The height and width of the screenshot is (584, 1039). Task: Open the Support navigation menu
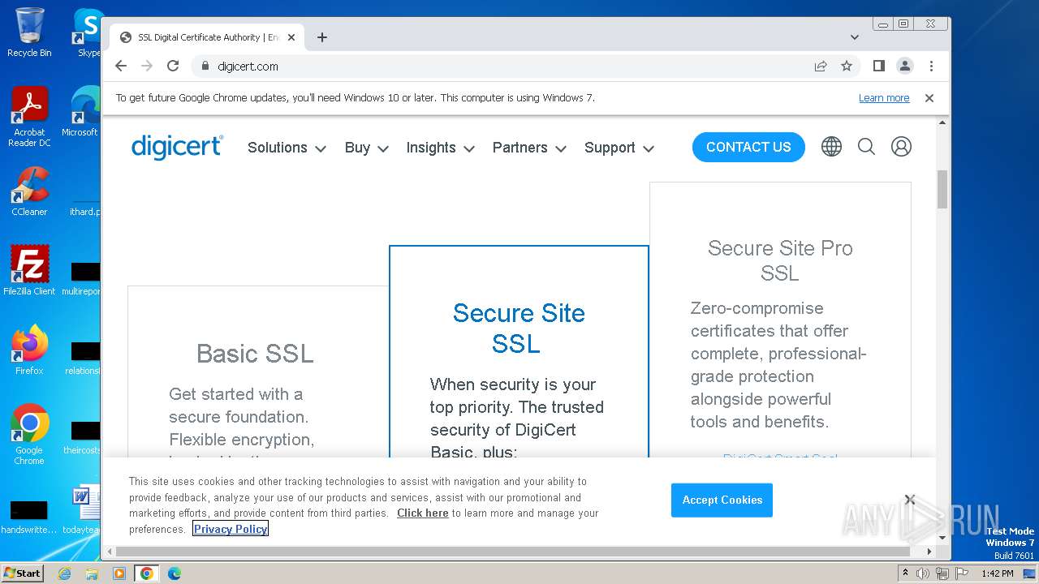pos(619,148)
